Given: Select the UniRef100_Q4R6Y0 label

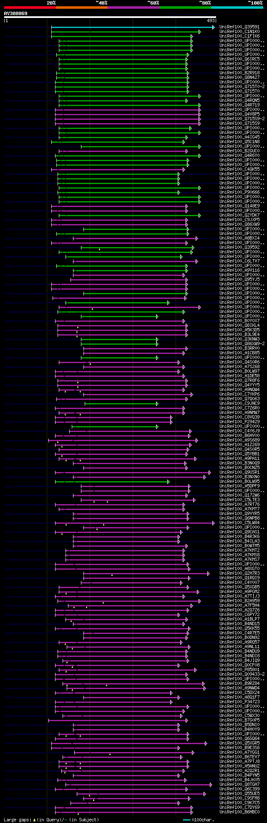Looking at the screenshot, I should pos(239,156).
